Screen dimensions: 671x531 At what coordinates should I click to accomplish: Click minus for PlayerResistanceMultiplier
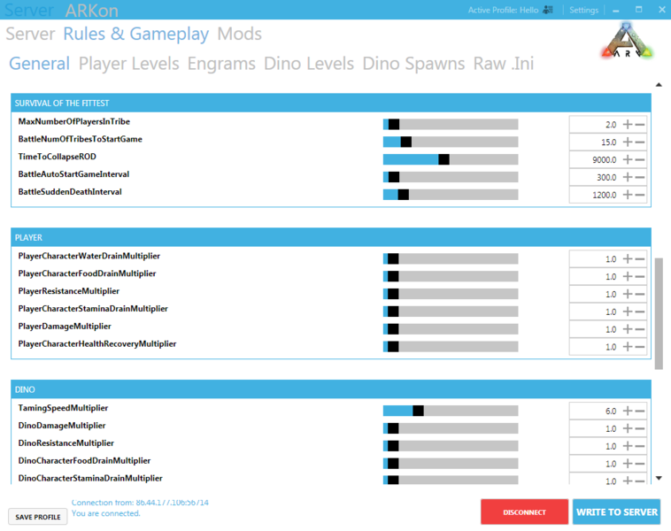[x=640, y=294]
